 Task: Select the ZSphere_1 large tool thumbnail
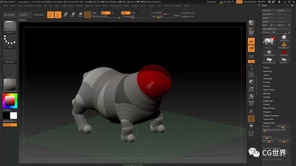pos(269,42)
